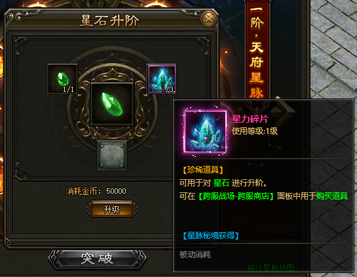
Task: Click the 消耗金币 50000 cost label
Action: click(x=96, y=191)
